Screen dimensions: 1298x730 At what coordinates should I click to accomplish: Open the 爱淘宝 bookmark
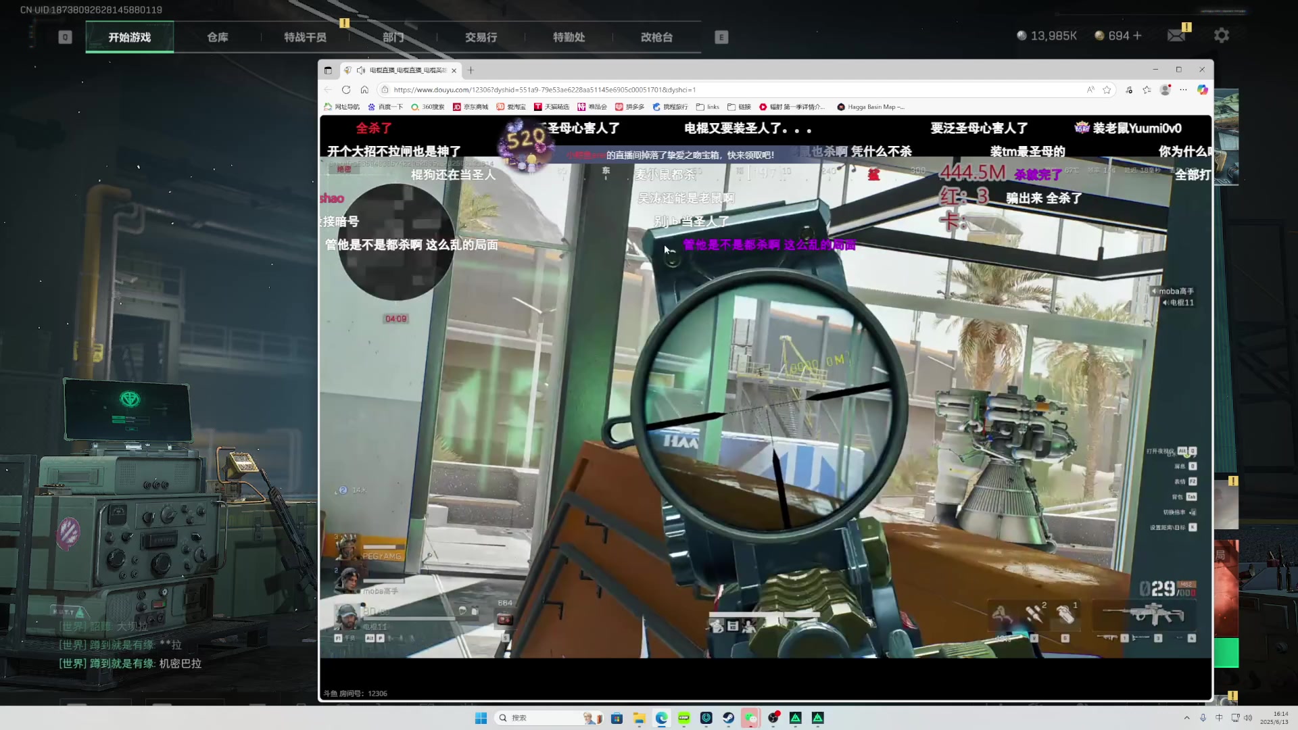tap(511, 107)
